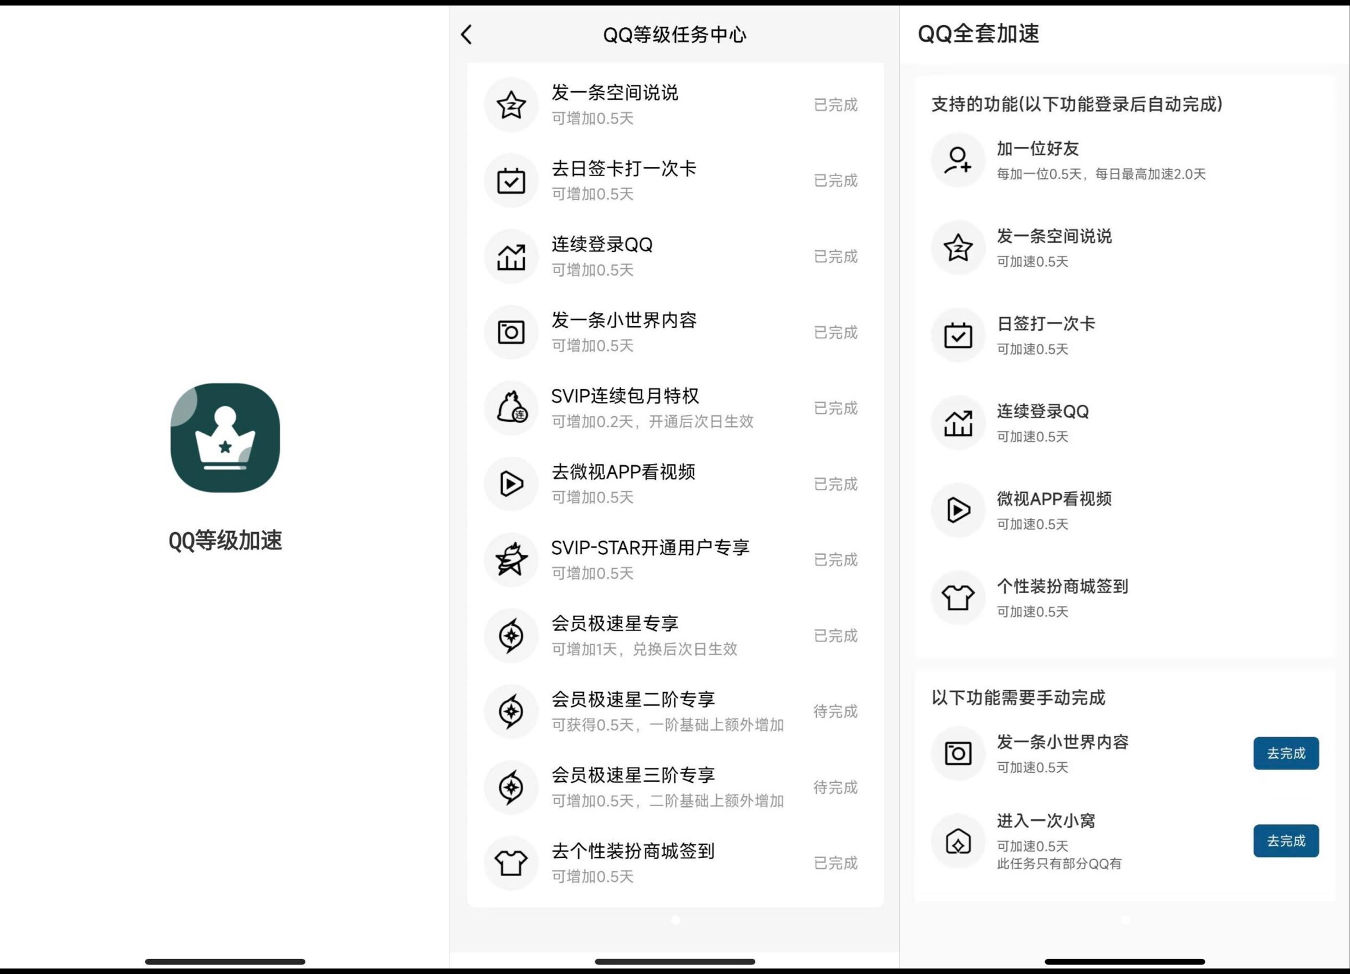Click camera icon for 发一条小世界内容 in task center
This screenshot has height=974, width=1350.
point(511,332)
